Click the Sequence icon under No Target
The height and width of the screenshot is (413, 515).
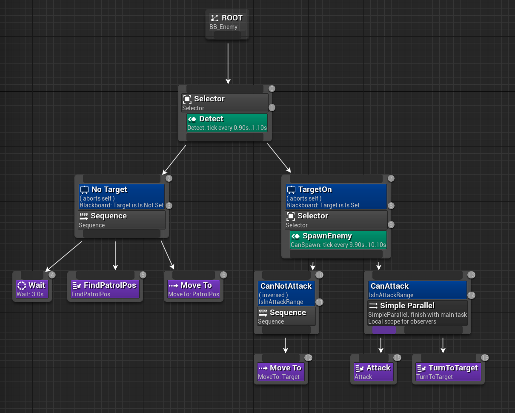pos(84,216)
